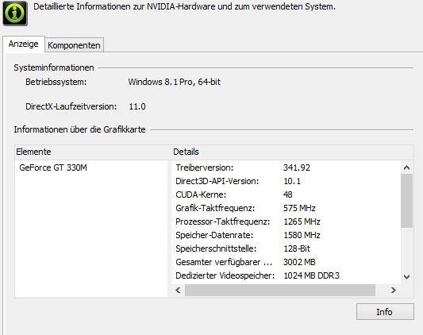Image resolution: width=423 pixels, height=335 pixels.
Task: Click the horizontal scrollbar right arrow
Action: 394,291
